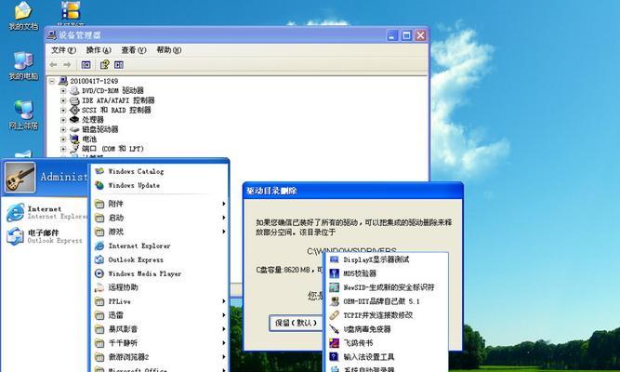620x372 pixels.
Task: Collapse the 20100417-1249 computer node
Action: click(x=52, y=81)
